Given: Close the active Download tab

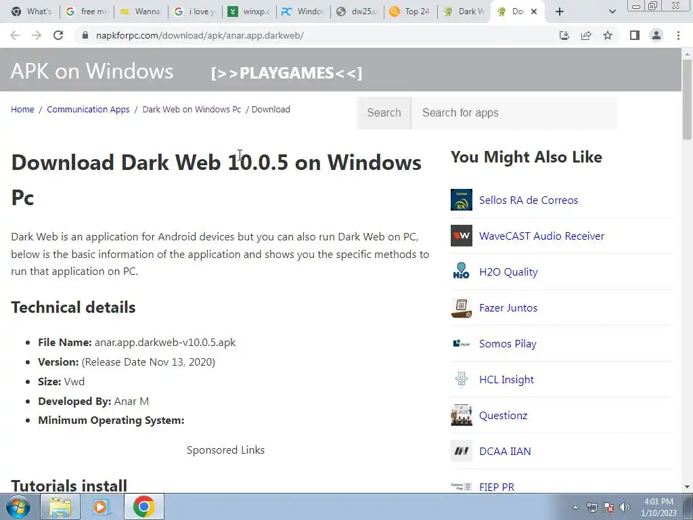Looking at the screenshot, I should [x=534, y=12].
